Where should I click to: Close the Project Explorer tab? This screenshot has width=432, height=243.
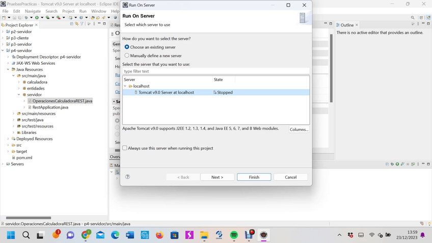(x=36, y=25)
